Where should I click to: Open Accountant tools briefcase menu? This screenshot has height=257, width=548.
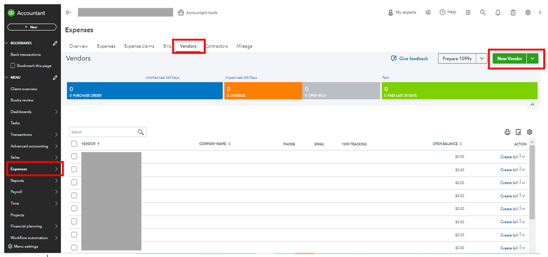198,13
